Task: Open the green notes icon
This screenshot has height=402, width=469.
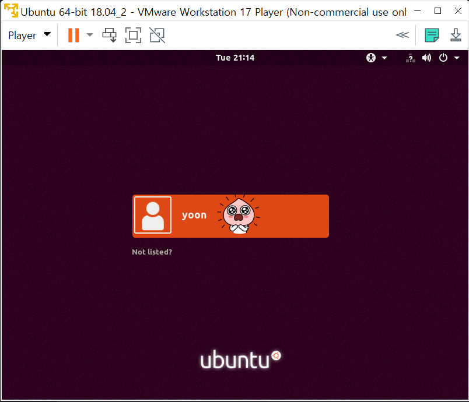Action: pyautogui.click(x=432, y=35)
